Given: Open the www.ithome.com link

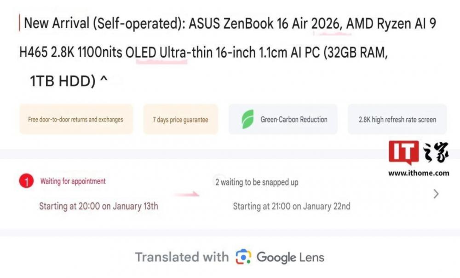Looking at the screenshot, I should (x=419, y=173).
